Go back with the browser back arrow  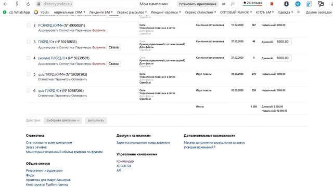pyautogui.click(x=6, y=4)
